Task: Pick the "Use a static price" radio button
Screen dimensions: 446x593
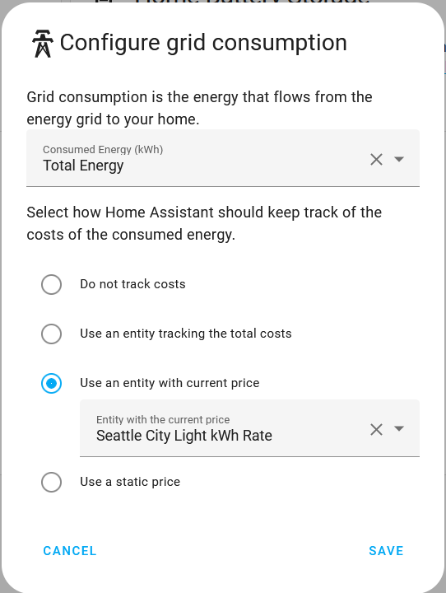Action: click(x=51, y=482)
